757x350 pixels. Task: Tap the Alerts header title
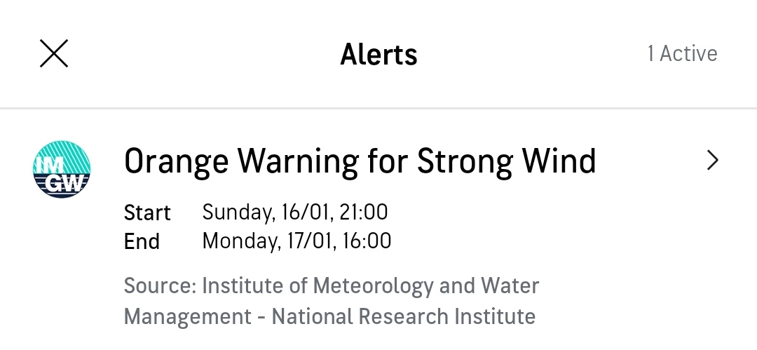coord(378,54)
